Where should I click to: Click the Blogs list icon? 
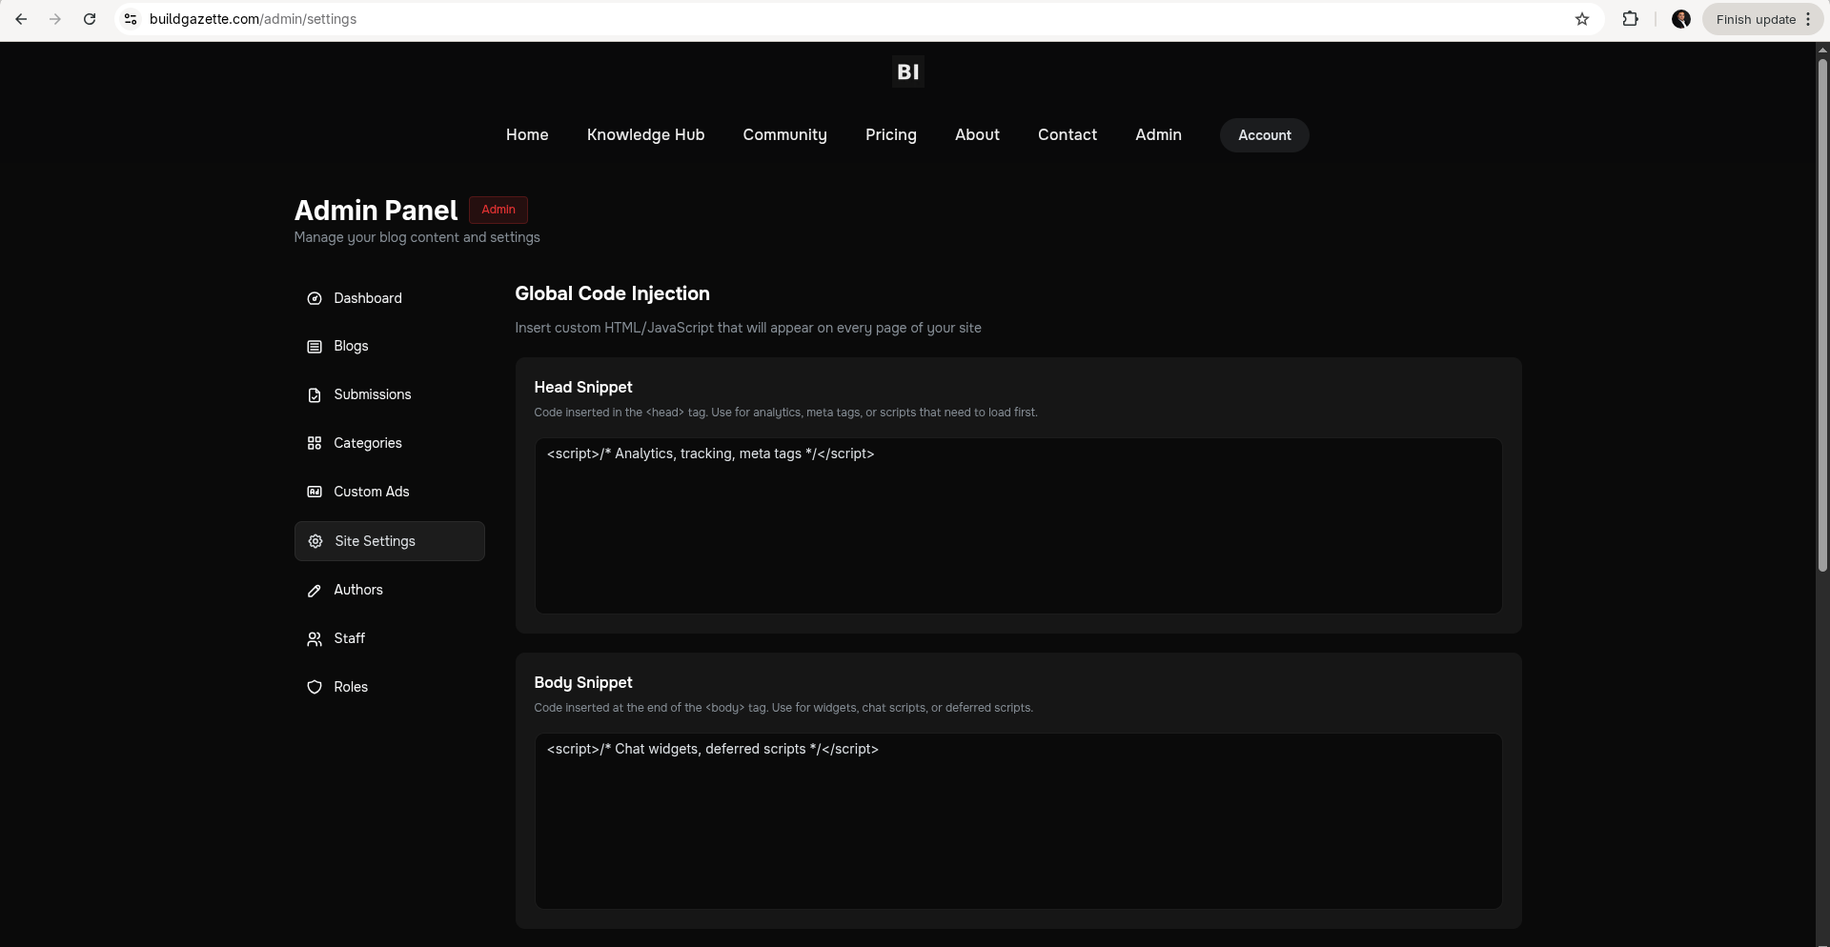tap(315, 347)
